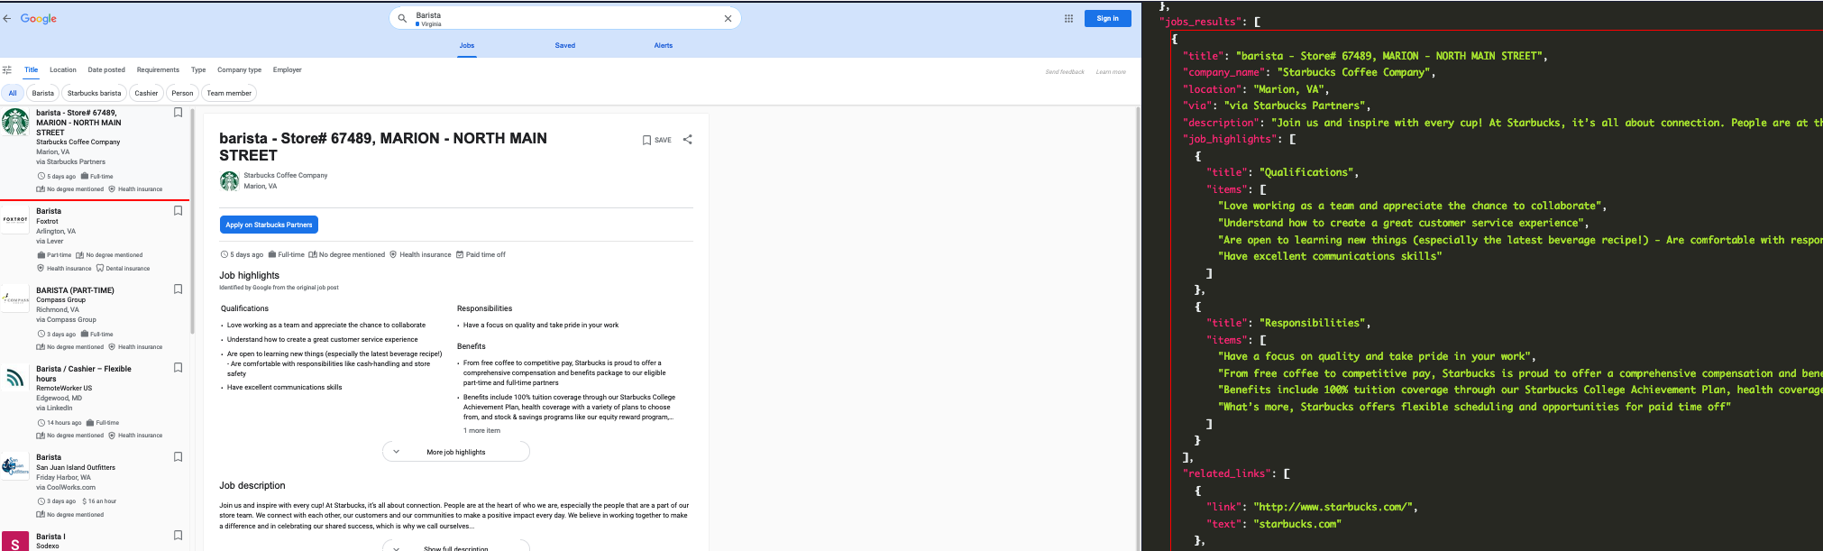Select the All title chip
Viewport: 1823px width, 551px height.
[13, 93]
